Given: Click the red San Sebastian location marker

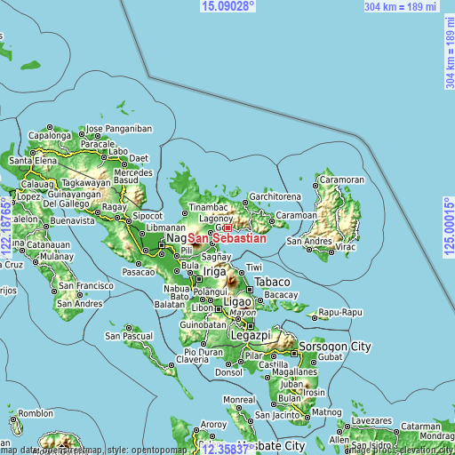Looking at the screenshot, I should pyautogui.click(x=227, y=227).
